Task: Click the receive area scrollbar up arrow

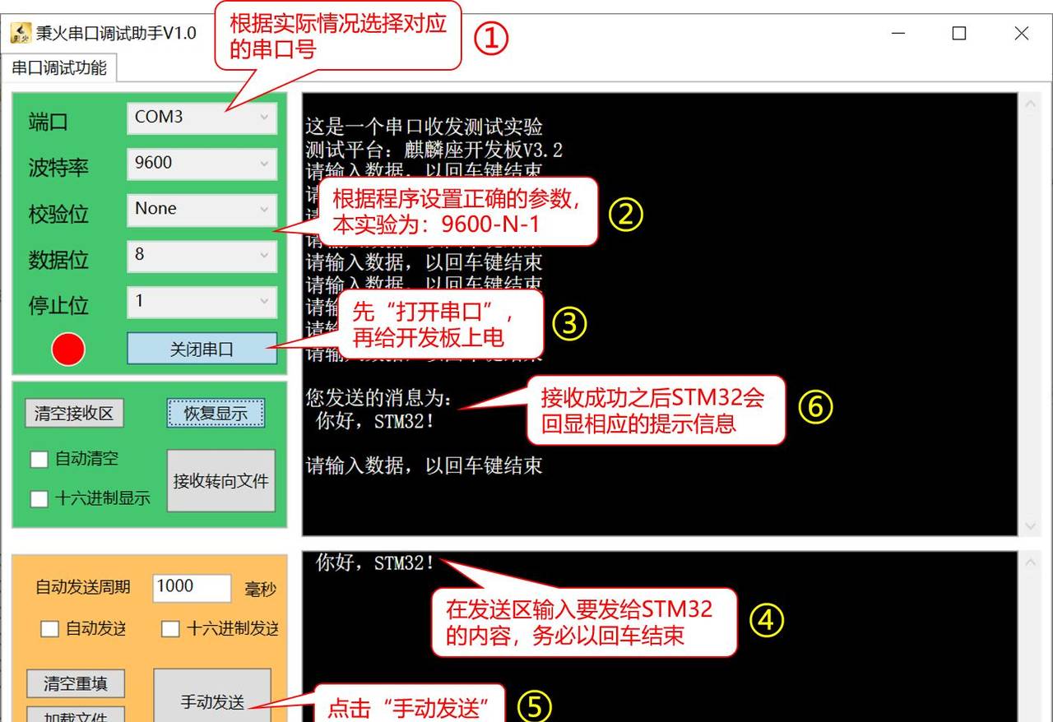Action: click(x=1031, y=104)
